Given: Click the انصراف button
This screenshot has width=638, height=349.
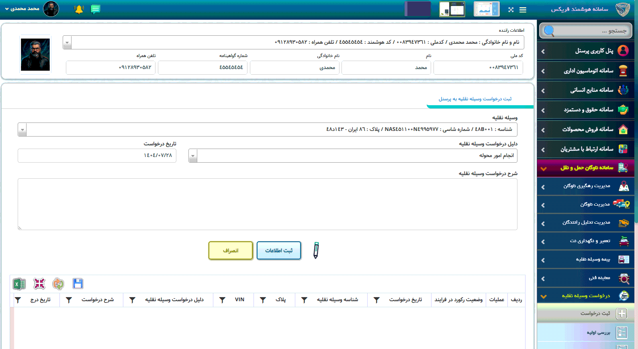Looking at the screenshot, I should (231, 251).
